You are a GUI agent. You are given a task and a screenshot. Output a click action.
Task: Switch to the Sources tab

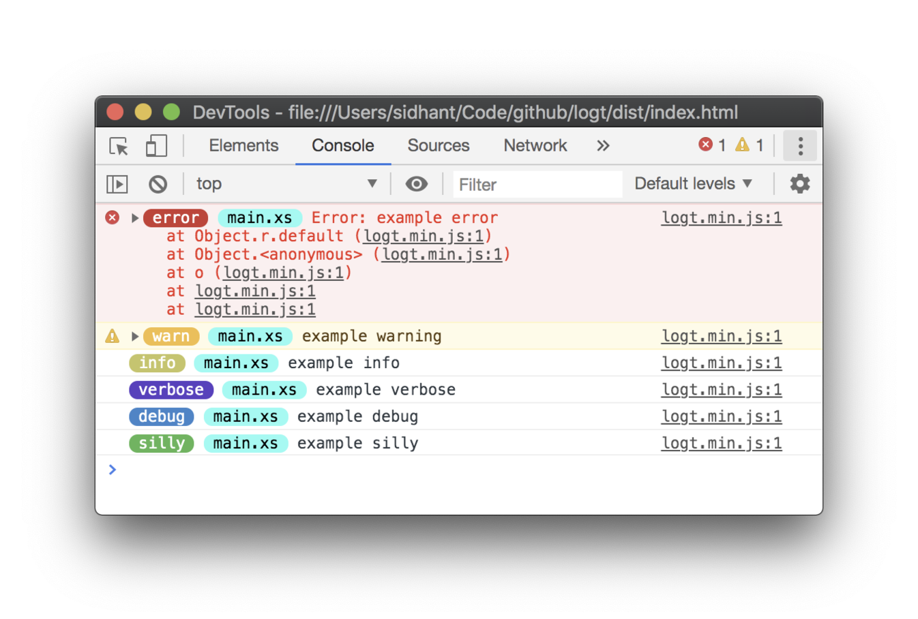point(439,145)
